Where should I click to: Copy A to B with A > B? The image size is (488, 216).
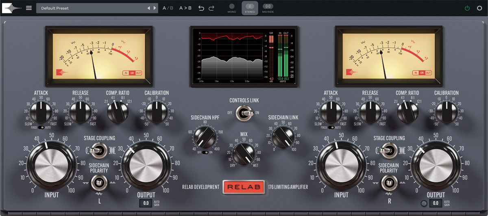[185, 8]
